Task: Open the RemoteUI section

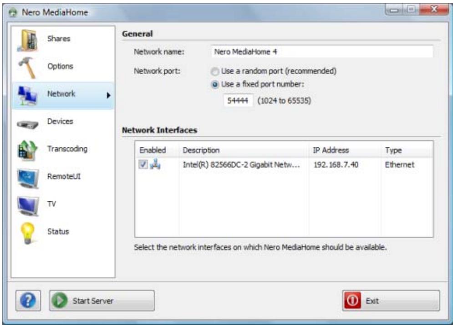Action: click(x=64, y=176)
